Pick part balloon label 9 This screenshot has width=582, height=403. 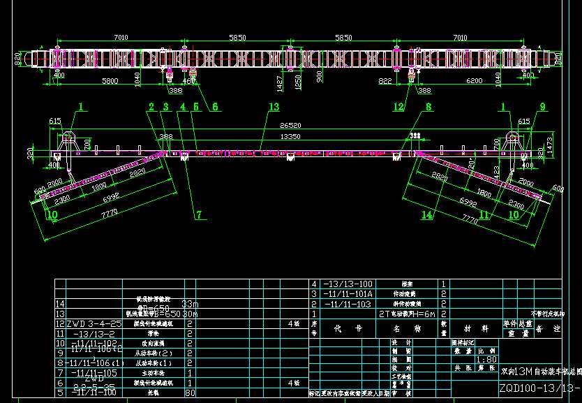543,107
